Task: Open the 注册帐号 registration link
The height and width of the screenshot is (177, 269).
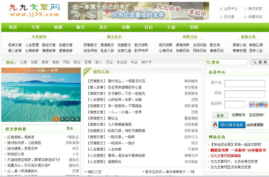Action: click(x=238, y=115)
